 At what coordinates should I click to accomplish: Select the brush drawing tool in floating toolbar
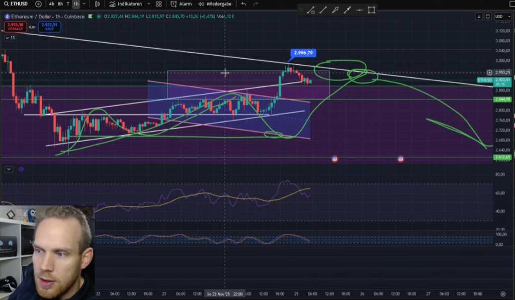(334, 10)
